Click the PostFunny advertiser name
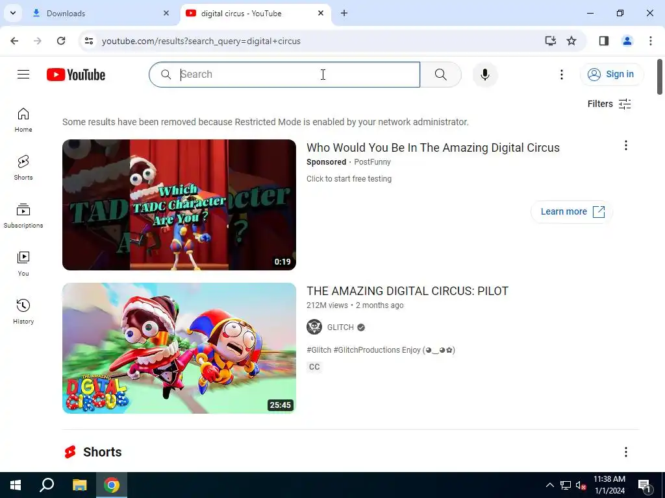The image size is (665, 498). tap(372, 161)
